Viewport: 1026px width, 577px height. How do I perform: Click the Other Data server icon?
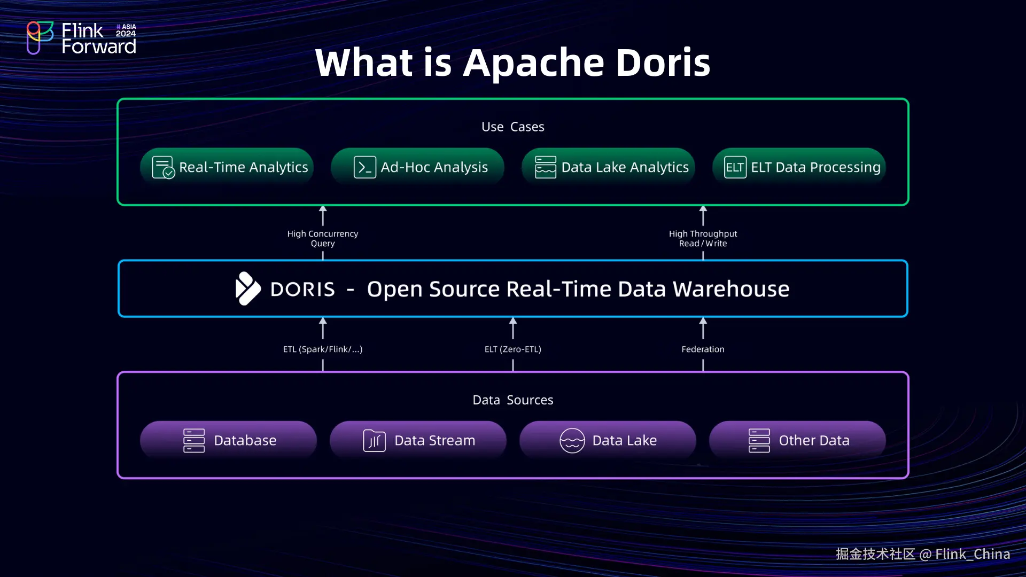click(759, 441)
